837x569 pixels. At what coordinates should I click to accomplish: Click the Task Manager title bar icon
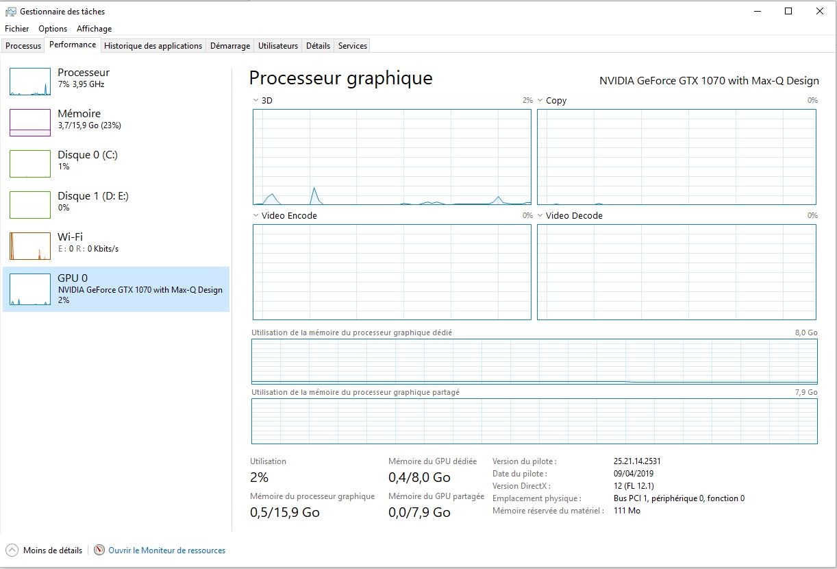(x=11, y=12)
